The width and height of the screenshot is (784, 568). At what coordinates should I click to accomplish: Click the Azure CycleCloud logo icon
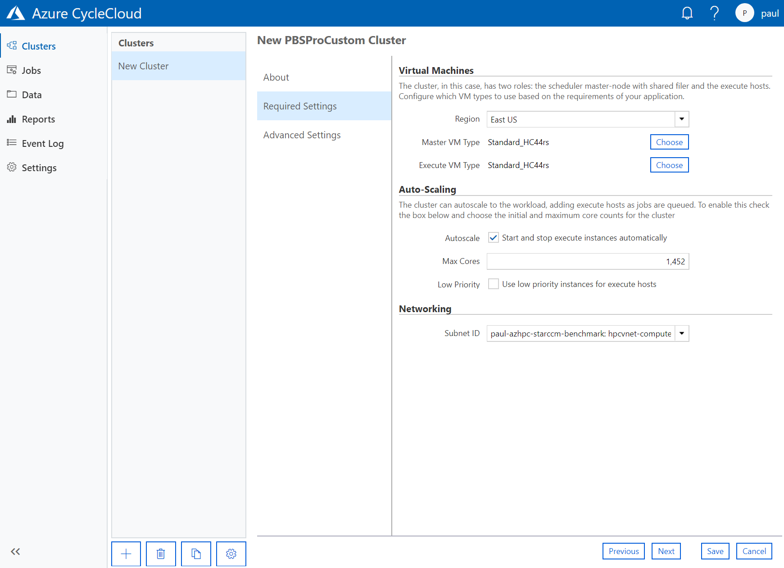(16, 13)
